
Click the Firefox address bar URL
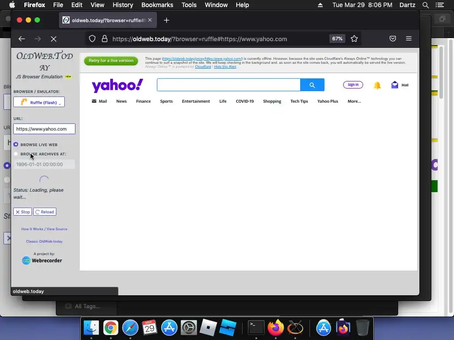coord(200,39)
